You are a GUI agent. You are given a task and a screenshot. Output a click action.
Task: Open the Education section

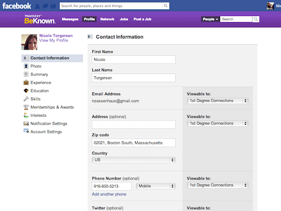click(x=40, y=91)
